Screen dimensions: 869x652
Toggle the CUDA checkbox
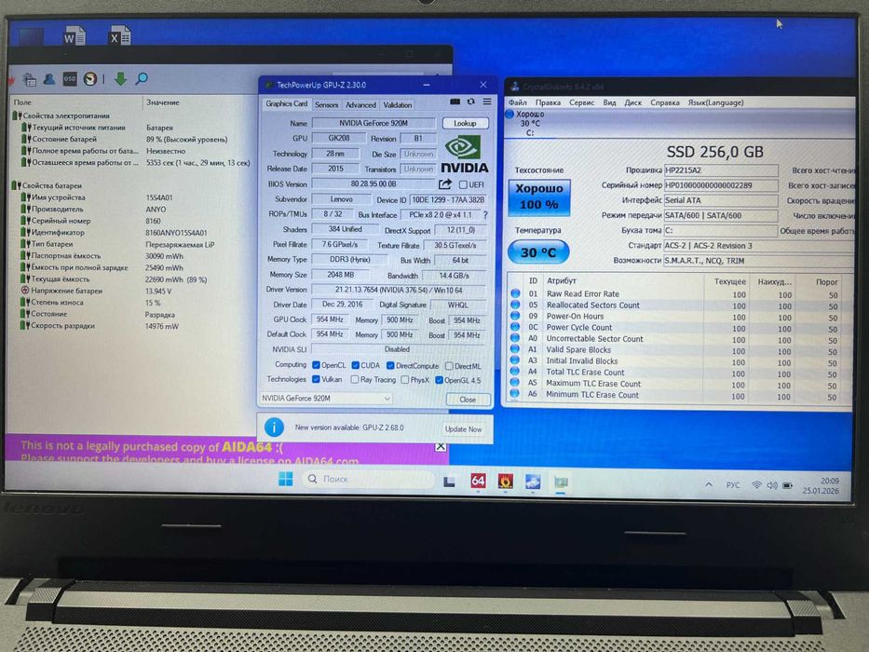coord(355,365)
